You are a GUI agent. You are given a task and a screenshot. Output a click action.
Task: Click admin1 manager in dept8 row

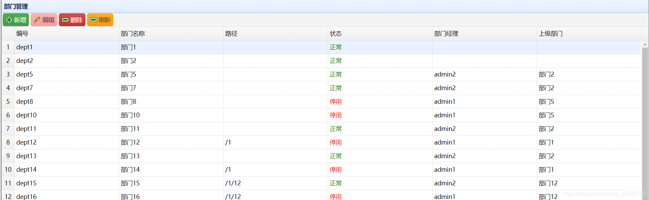(x=445, y=102)
